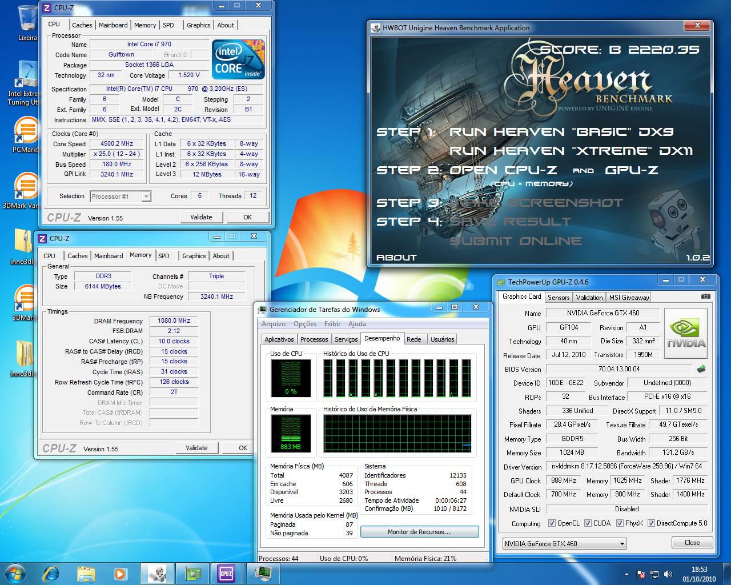Screen dimensions: 731x585
Task: Open the Arquivo menu in Task Manager
Action: 274,324
